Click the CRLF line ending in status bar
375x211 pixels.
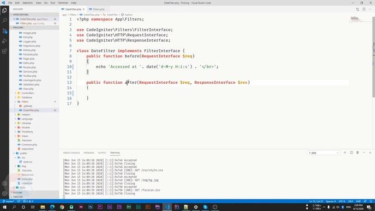[x=350, y=202]
